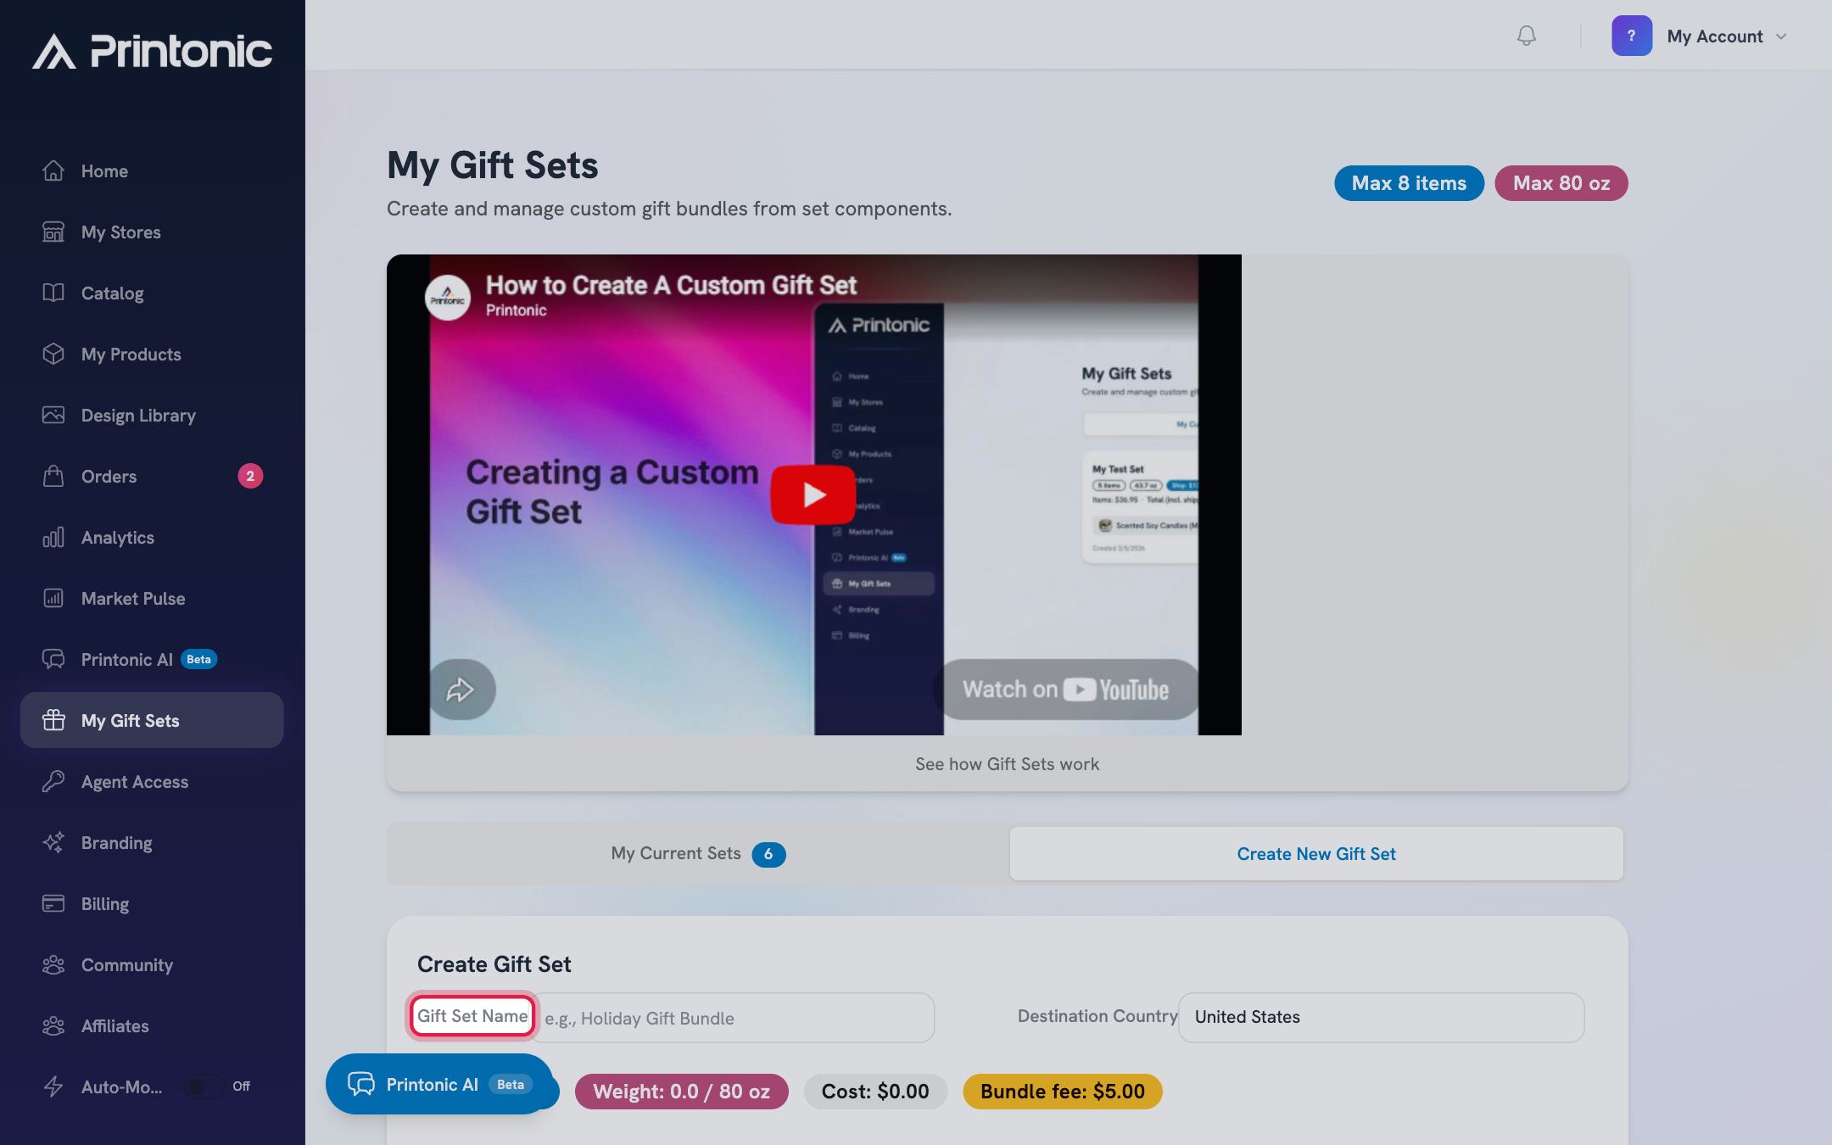Click the Printonic channel name in video
Image resolution: width=1832 pixels, height=1145 pixels.
[x=516, y=310]
